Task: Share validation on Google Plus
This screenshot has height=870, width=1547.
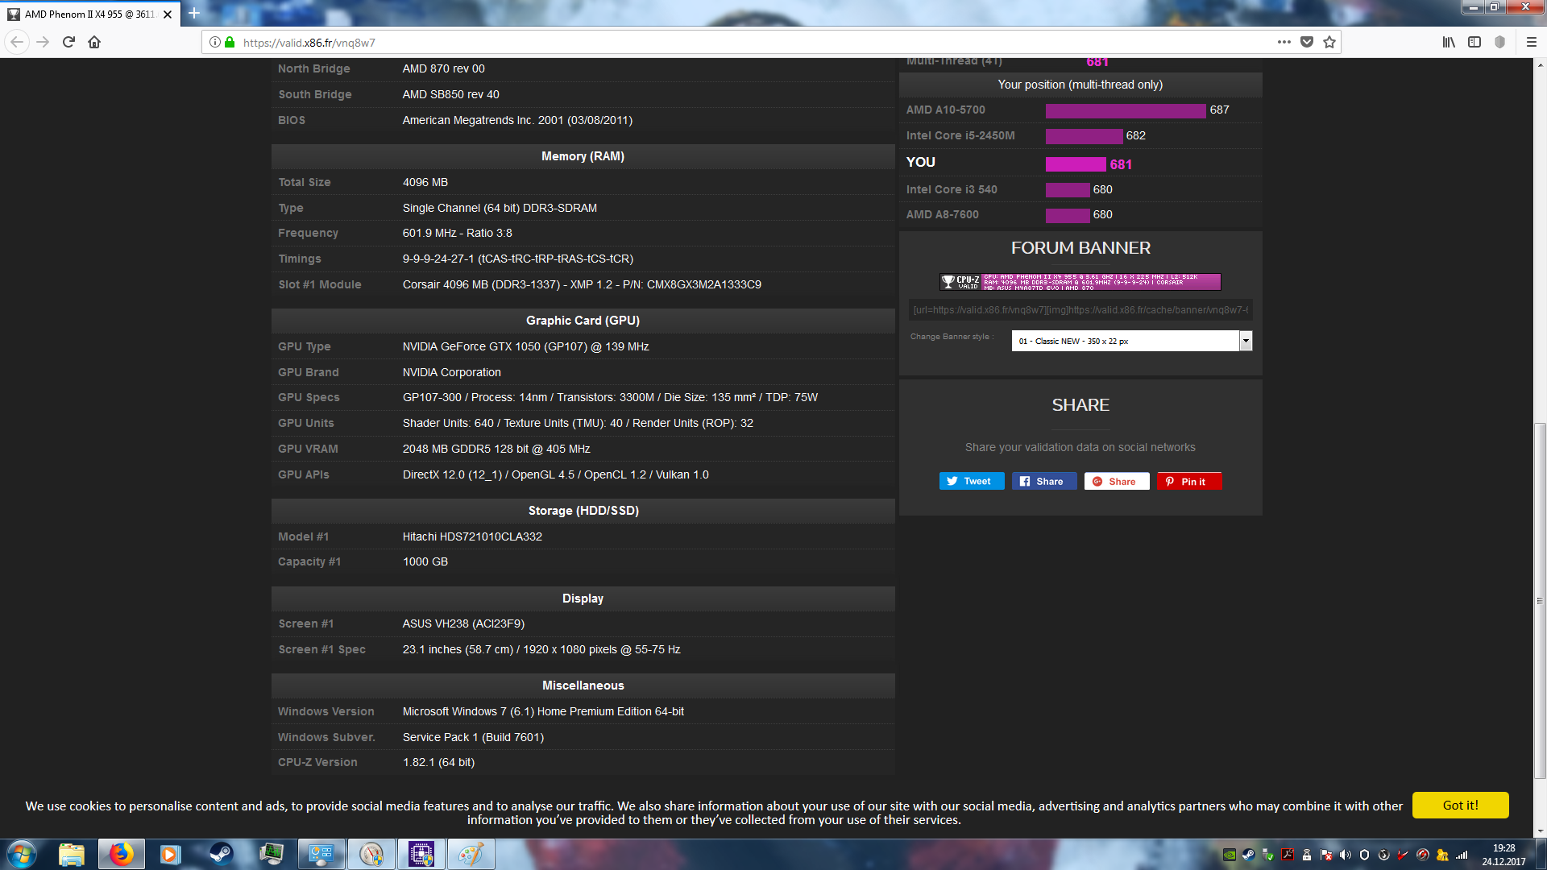Action: (x=1116, y=481)
